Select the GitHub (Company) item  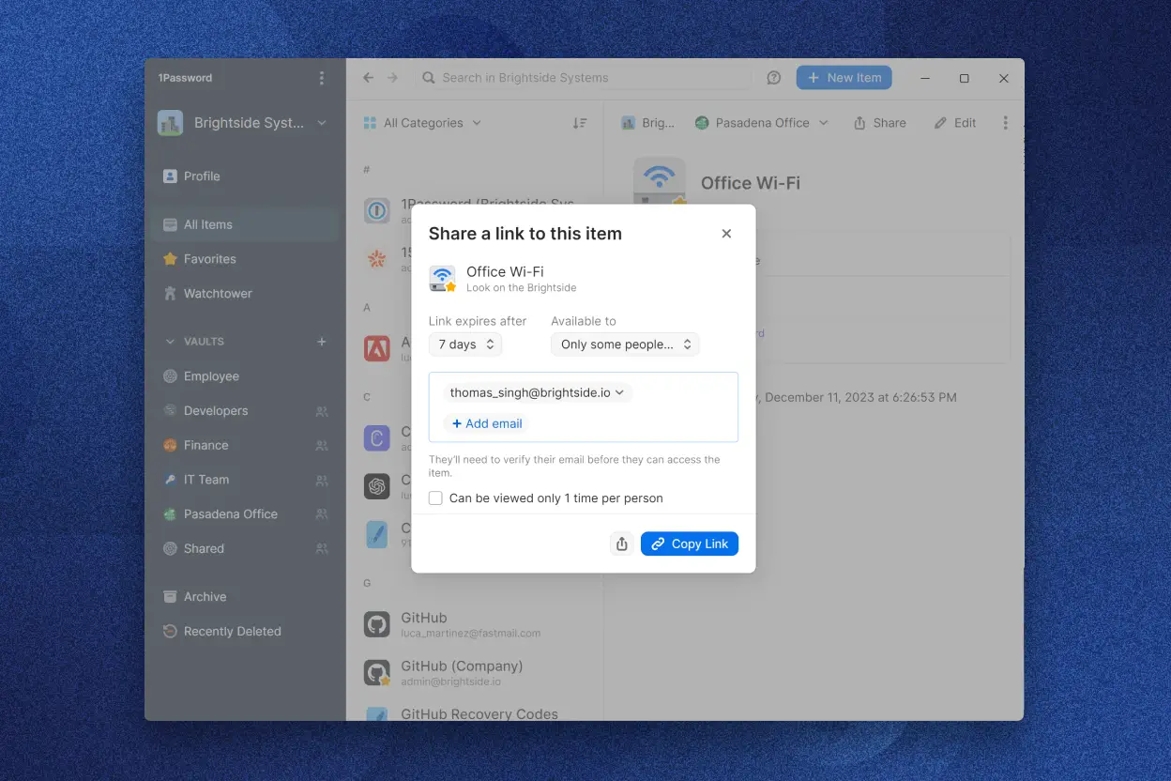coord(474,672)
